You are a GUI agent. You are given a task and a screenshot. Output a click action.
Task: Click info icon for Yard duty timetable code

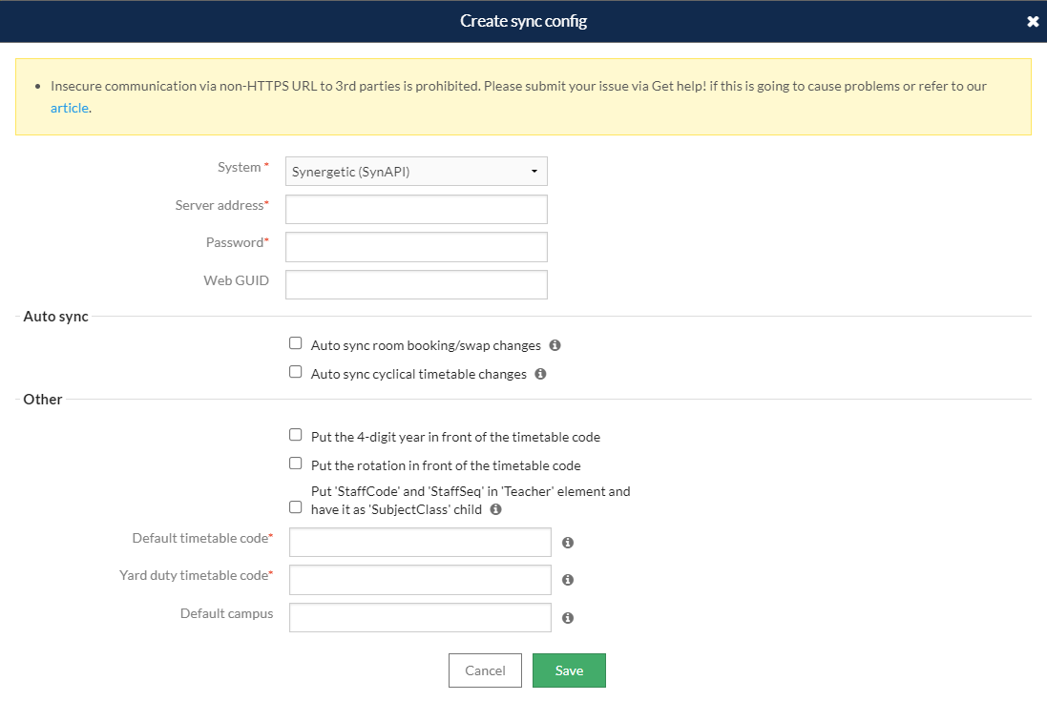568,580
